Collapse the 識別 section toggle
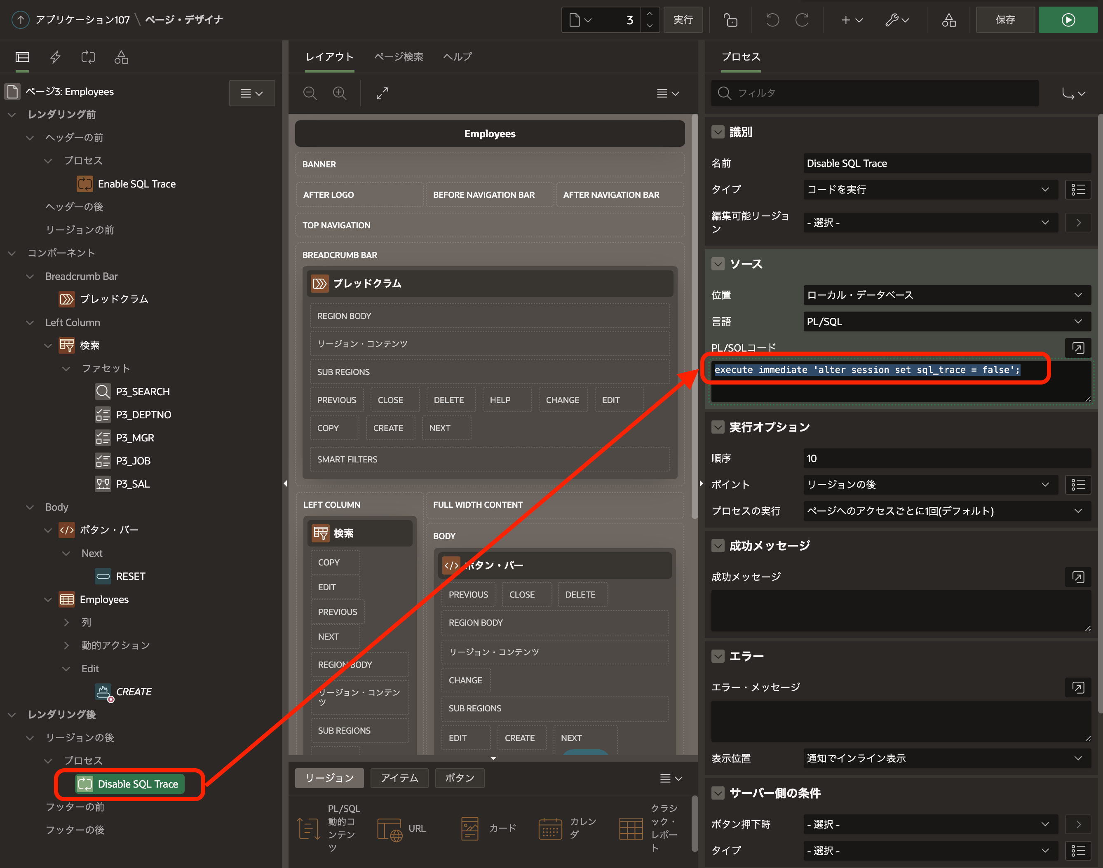1103x868 pixels. [x=718, y=132]
